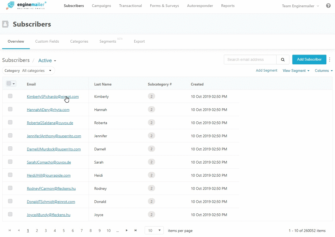
Task: Select the checkbox for Roberta's row
Action: (10, 122)
